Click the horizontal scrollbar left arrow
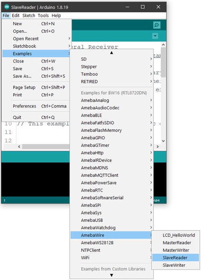 point(19,146)
